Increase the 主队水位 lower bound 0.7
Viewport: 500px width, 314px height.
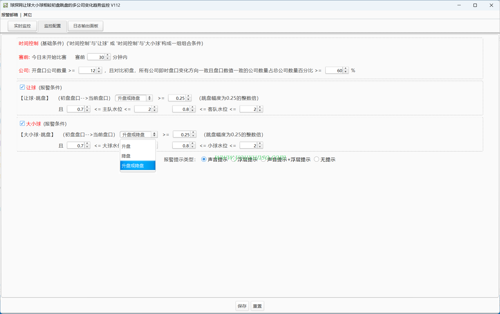(87, 107)
